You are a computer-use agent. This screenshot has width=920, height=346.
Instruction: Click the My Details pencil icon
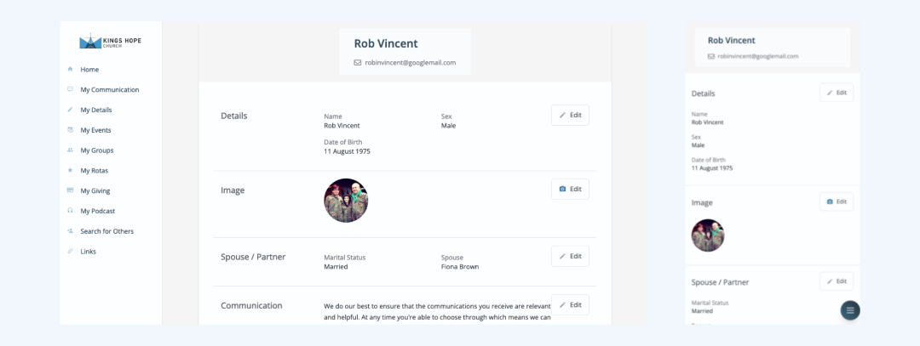tap(71, 110)
